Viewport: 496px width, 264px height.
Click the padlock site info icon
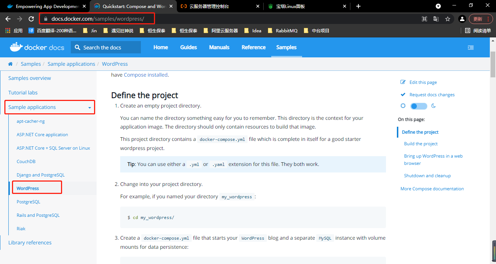coord(46,19)
